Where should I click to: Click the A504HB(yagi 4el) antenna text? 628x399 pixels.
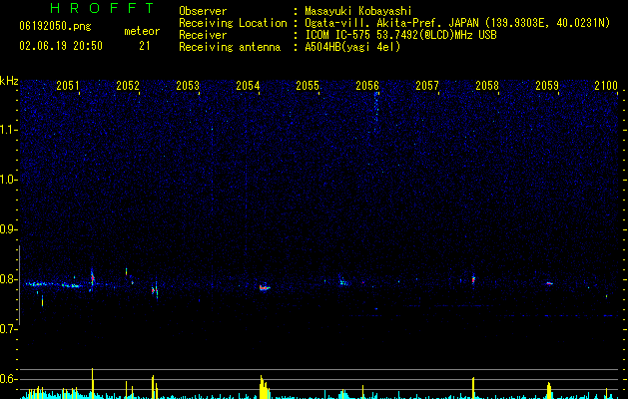(352, 47)
